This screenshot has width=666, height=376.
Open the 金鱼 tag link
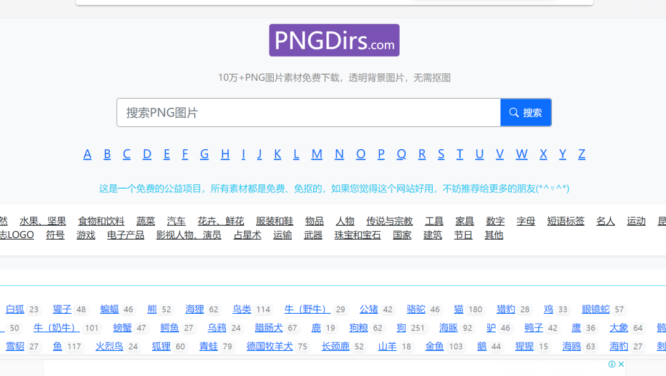tap(435, 346)
